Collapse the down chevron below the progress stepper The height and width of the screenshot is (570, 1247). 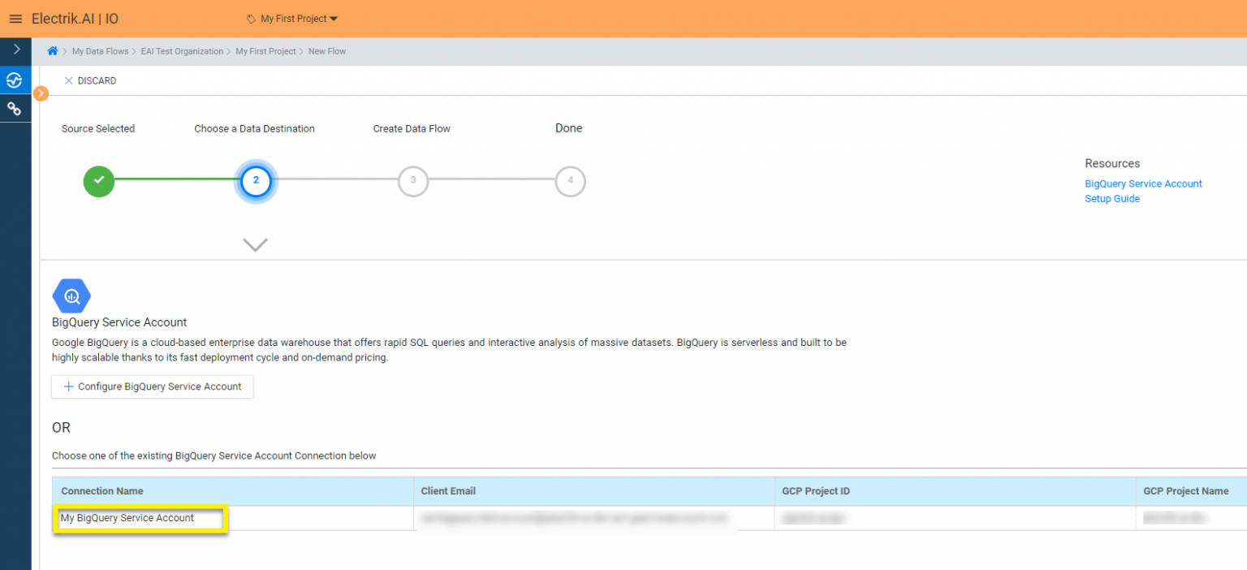(256, 244)
